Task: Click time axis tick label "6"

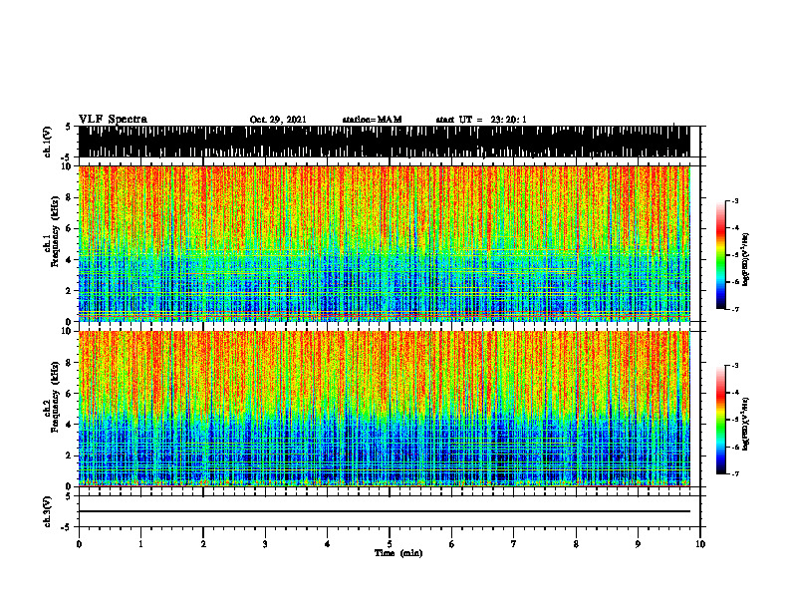Action: [452, 544]
